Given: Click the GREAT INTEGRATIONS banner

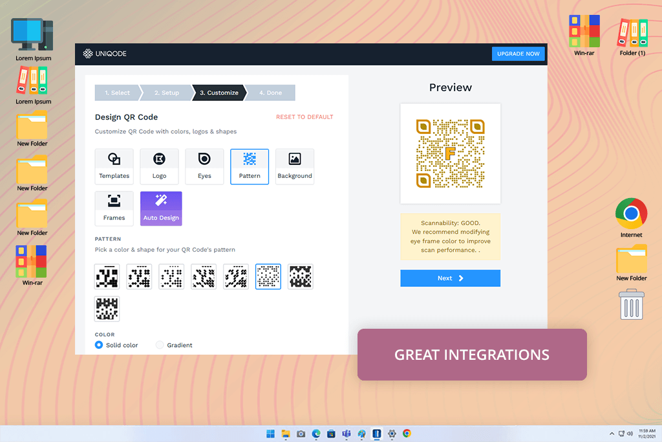Looking at the screenshot, I should tap(472, 355).
